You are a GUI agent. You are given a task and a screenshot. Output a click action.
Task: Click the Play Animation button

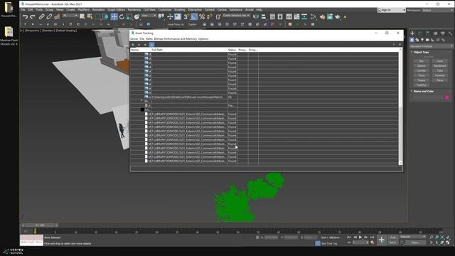pos(360,238)
